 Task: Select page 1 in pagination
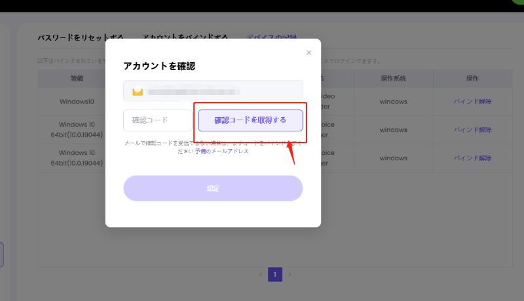pos(275,275)
